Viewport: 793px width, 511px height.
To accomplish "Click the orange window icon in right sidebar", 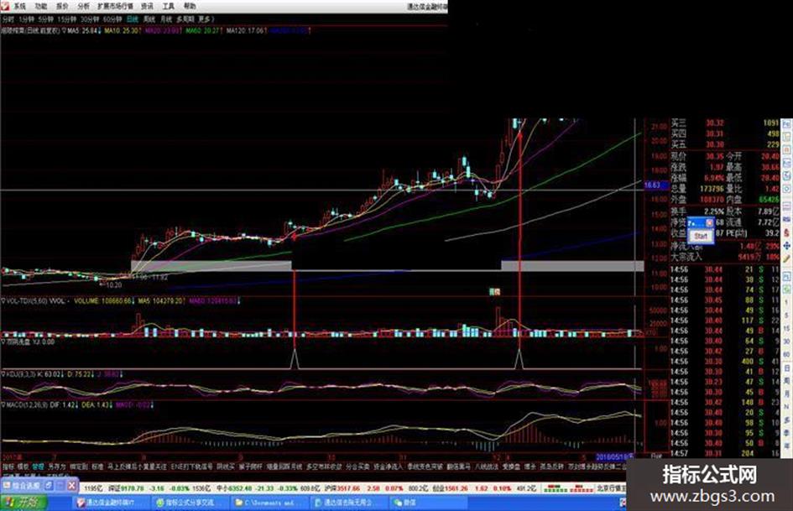I will (x=787, y=150).
